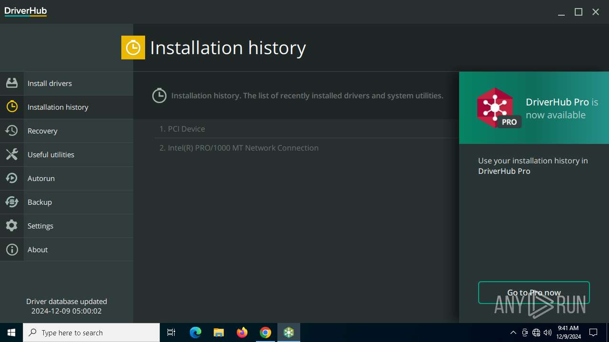Click the Autorun circular play icon
The width and height of the screenshot is (609, 342).
tap(12, 178)
